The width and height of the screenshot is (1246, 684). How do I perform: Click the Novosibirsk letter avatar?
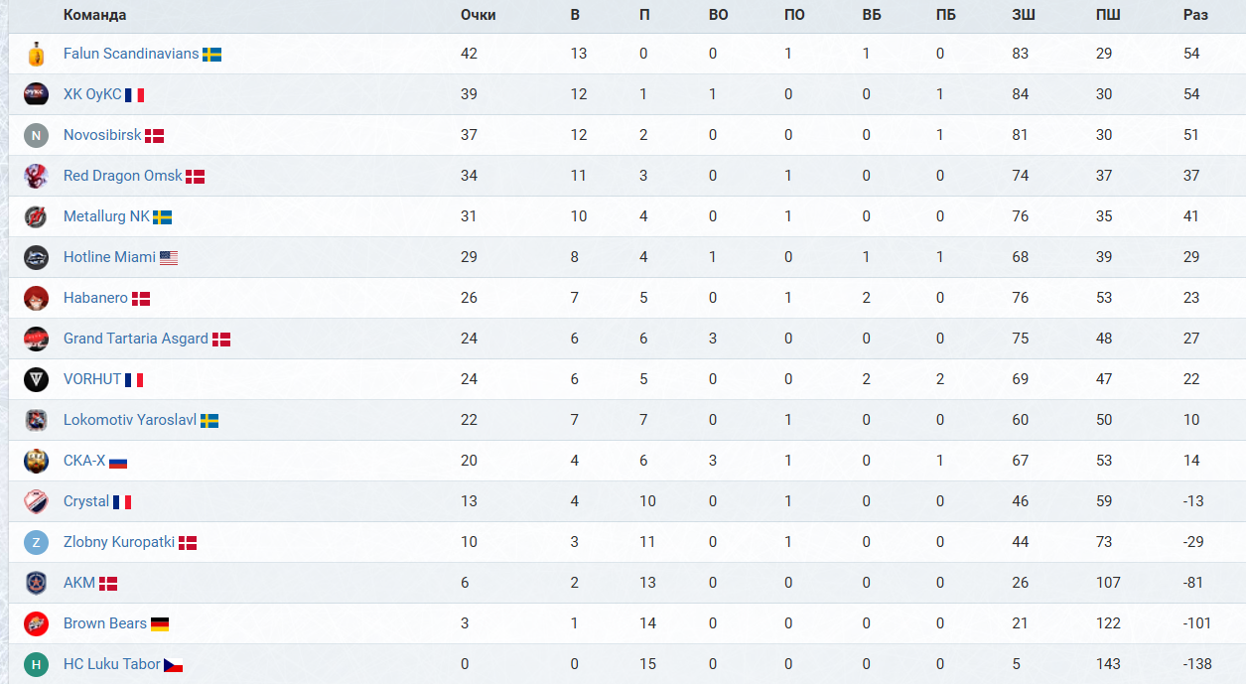pyautogui.click(x=37, y=135)
